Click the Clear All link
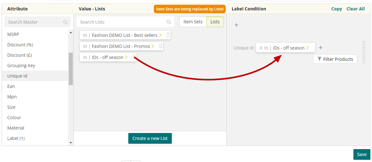Image resolution: width=372 pixels, height=162 pixels. click(x=355, y=9)
